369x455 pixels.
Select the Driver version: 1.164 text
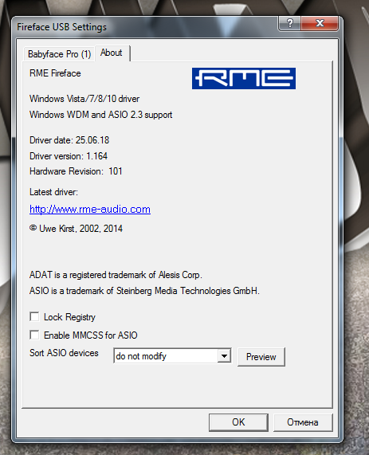point(69,156)
